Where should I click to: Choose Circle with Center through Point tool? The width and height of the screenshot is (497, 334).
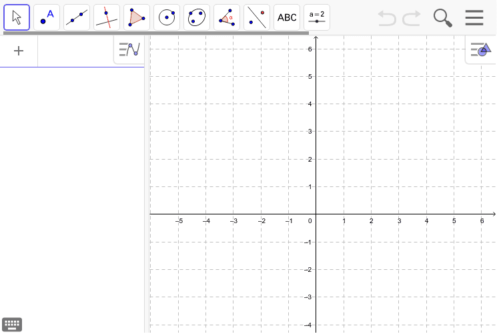click(x=166, y=17)
